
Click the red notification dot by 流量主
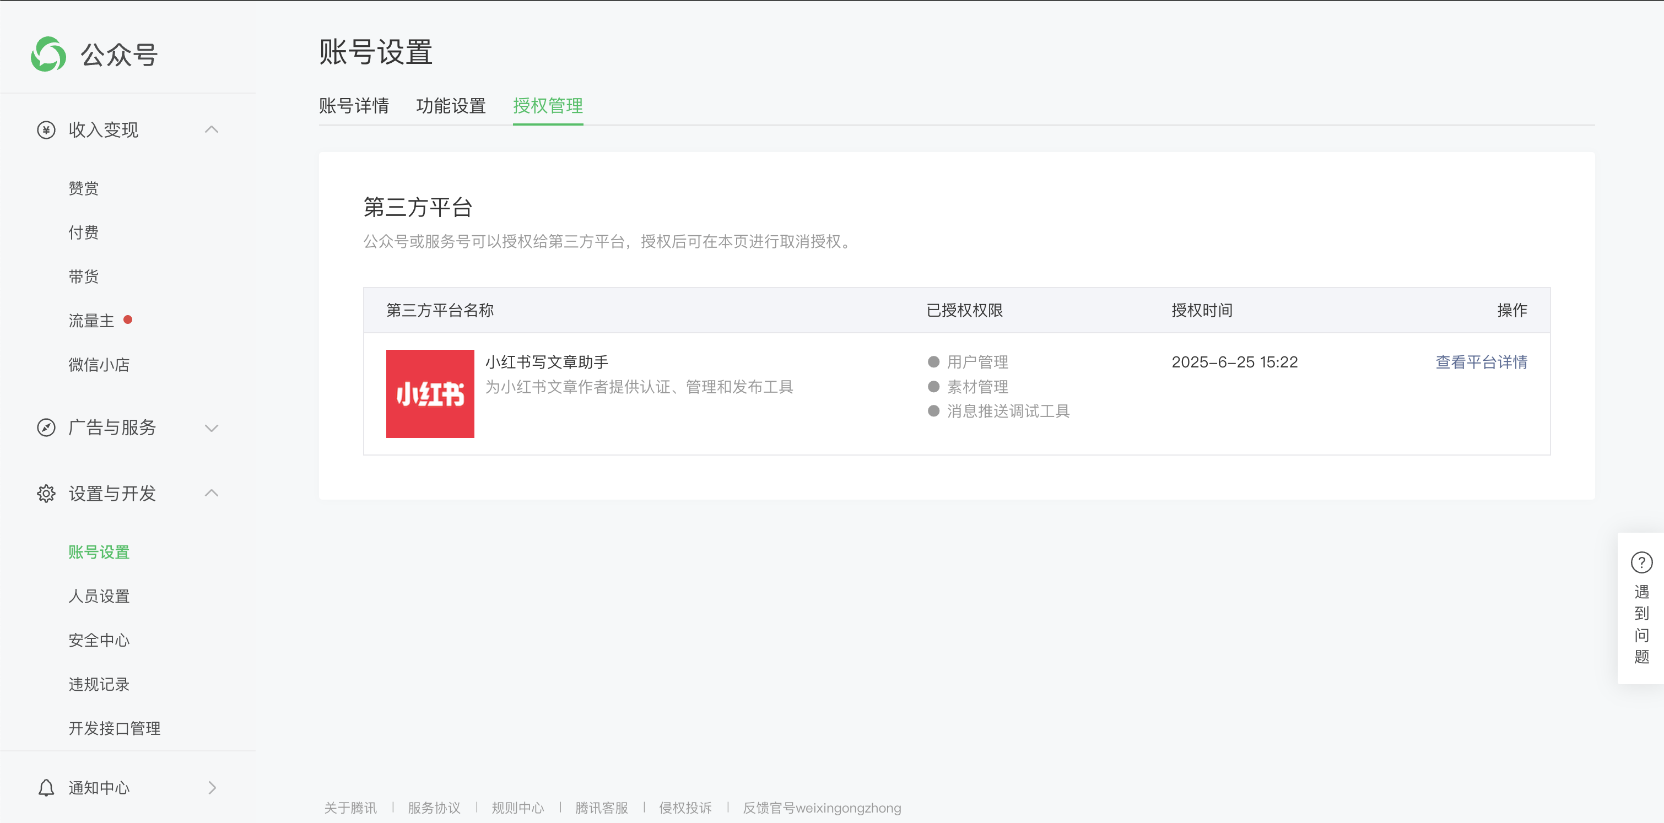(x=128, y=319)
